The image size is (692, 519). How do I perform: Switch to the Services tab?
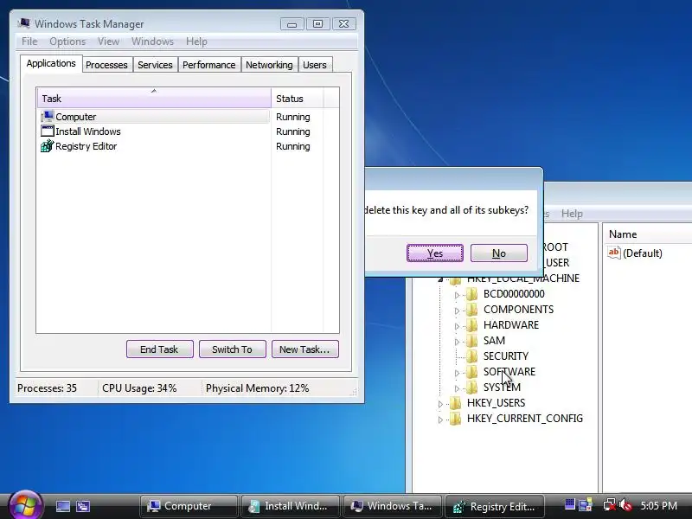point(155,65)
